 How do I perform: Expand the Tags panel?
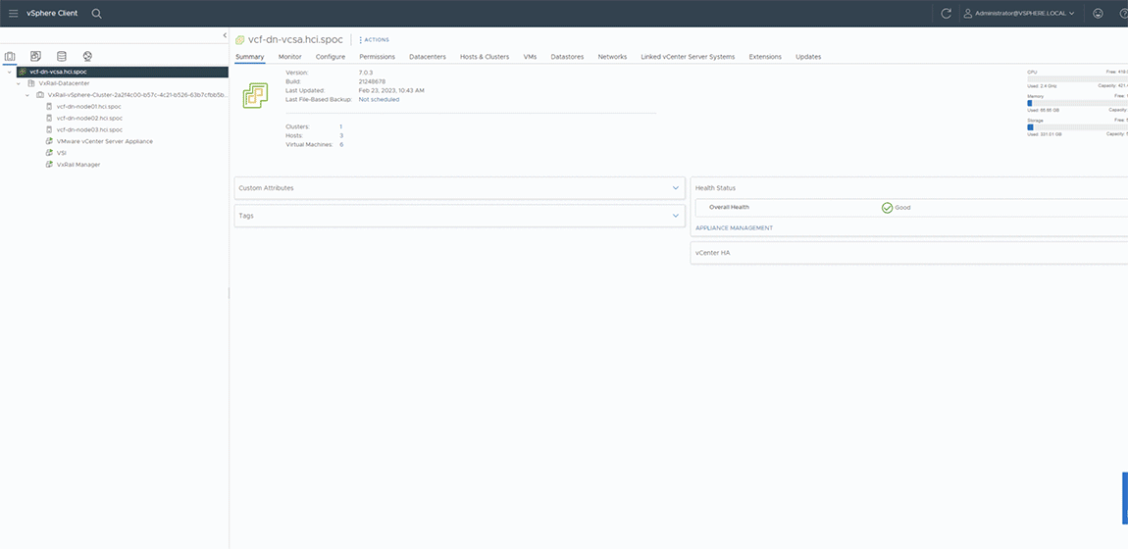click(676, 216)
